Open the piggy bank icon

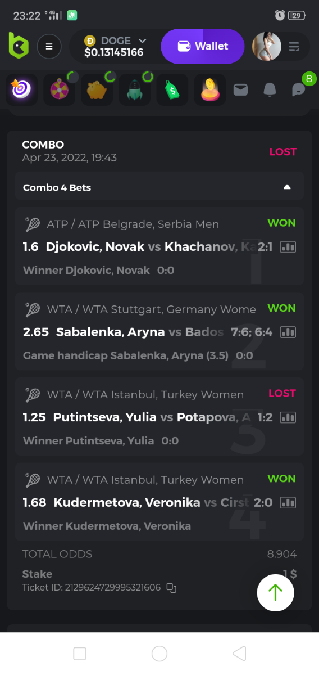pyautogui.click(x=97, y=89)
